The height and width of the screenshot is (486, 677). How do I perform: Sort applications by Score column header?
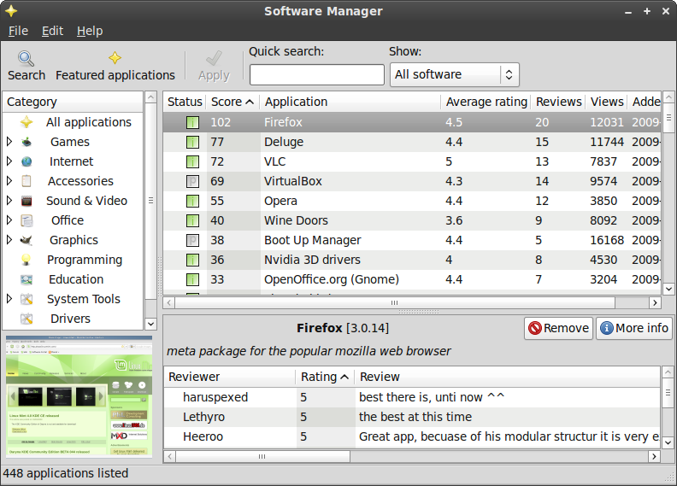coord(233,102)
